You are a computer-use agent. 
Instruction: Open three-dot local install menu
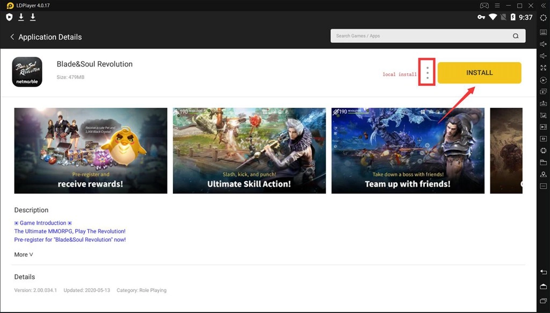pos(428,73)
